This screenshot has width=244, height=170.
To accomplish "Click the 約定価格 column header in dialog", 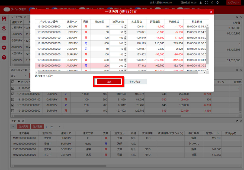I will coord(137,22).
